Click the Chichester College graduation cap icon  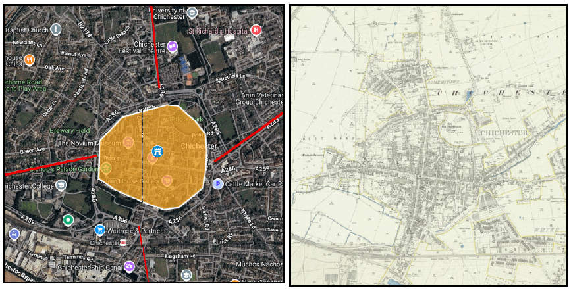click(61, 185)
